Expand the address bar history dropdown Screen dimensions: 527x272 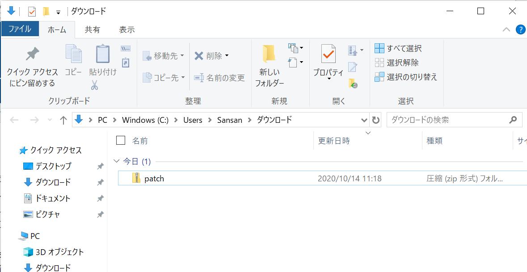(x=364, y=120)
